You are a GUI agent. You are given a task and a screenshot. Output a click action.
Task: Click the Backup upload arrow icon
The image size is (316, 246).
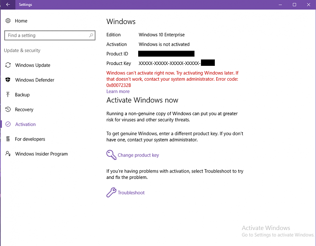coord(8,95)
